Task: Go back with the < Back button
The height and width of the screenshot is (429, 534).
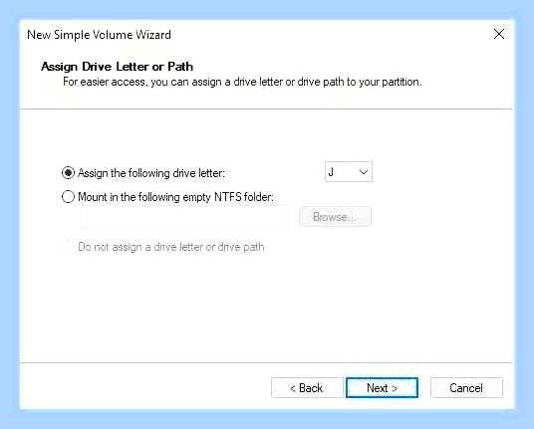Action: point(307,387)
